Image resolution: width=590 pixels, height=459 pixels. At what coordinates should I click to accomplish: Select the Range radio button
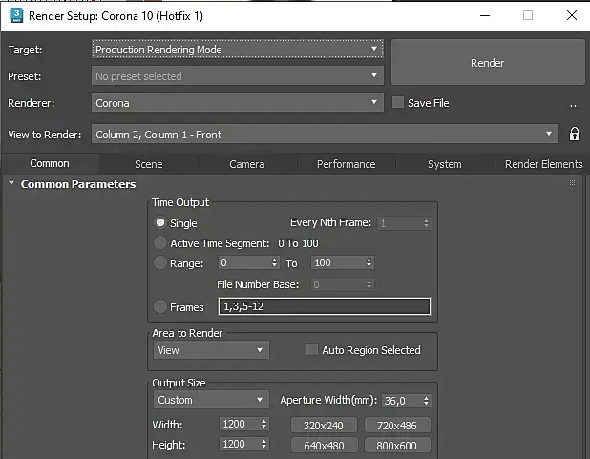point(160,262)
